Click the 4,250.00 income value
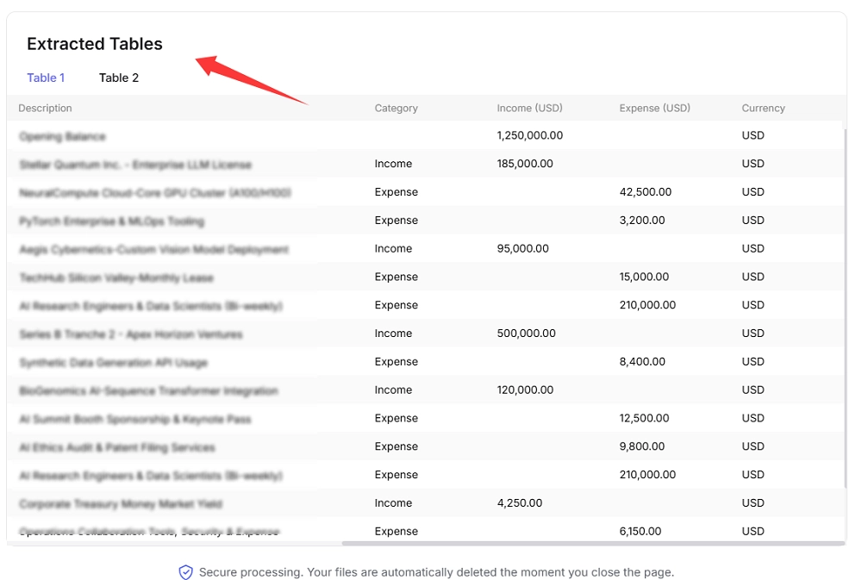 520,503
